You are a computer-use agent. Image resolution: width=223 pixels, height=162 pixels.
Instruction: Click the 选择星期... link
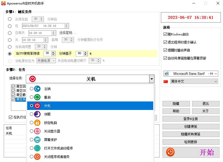(68, 33)
